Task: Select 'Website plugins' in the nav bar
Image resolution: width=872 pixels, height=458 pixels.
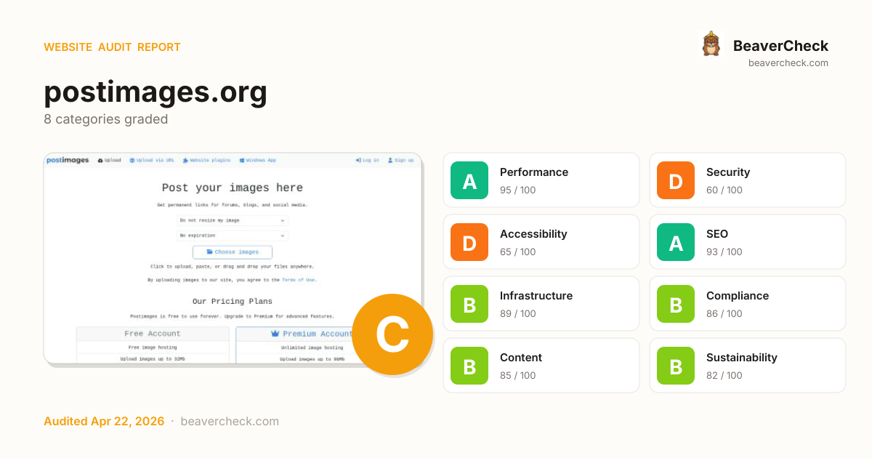Action: point(207,160)
